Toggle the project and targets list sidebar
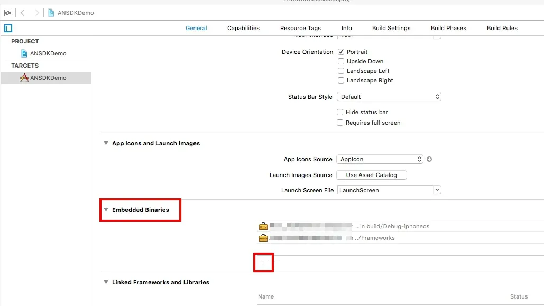This screenshot has width=544, height=306. click(8, 28)
